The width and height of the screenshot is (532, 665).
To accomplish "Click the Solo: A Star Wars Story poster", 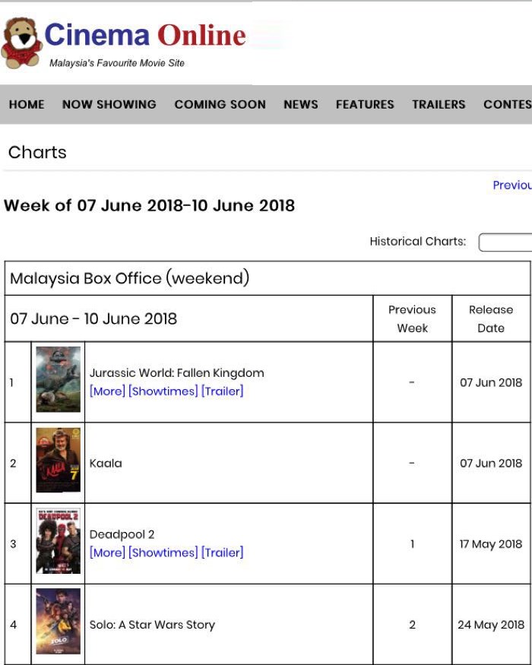I will [58, 624].
